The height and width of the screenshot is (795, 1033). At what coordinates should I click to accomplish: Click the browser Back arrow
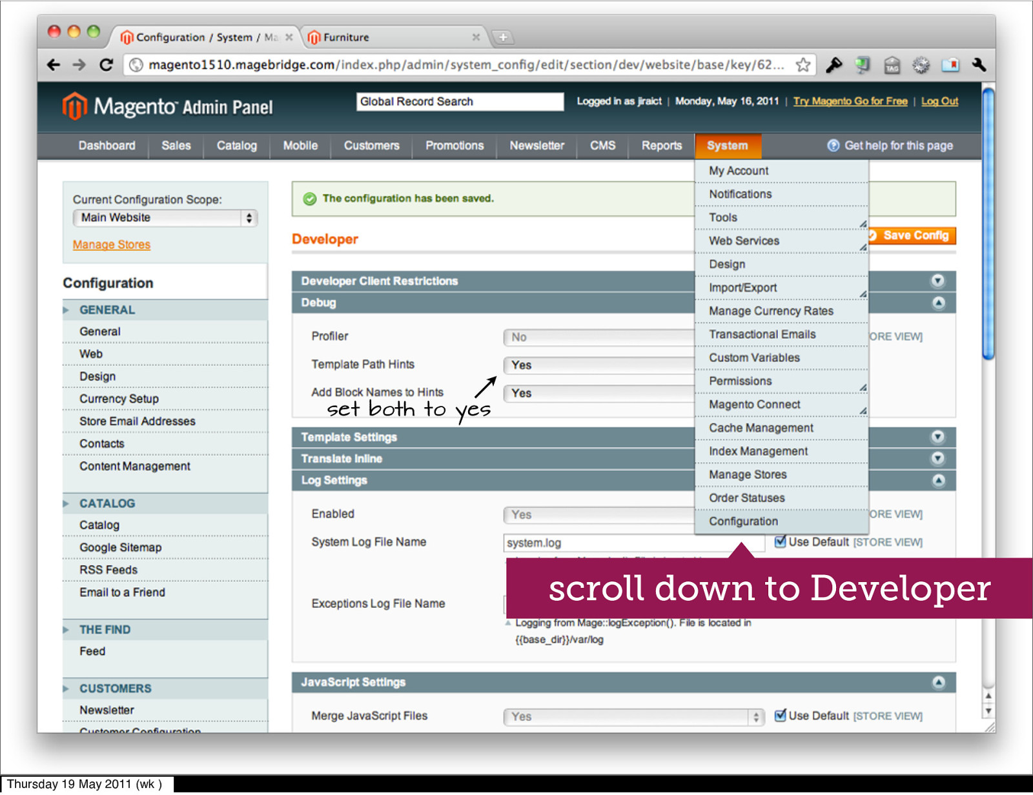54,65
